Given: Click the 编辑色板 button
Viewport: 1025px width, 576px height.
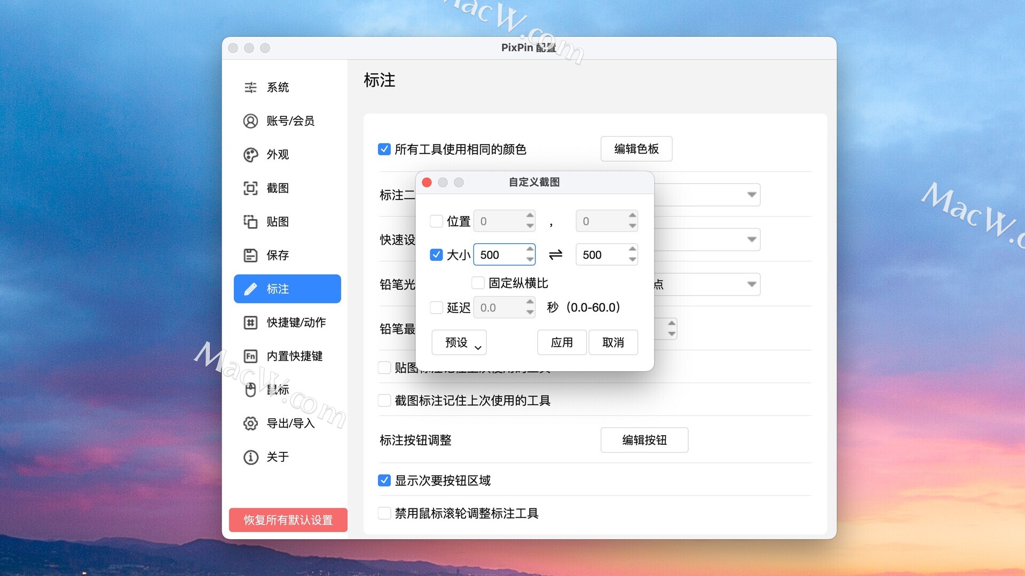Looking at the screenshot, I should click(636, 149).
